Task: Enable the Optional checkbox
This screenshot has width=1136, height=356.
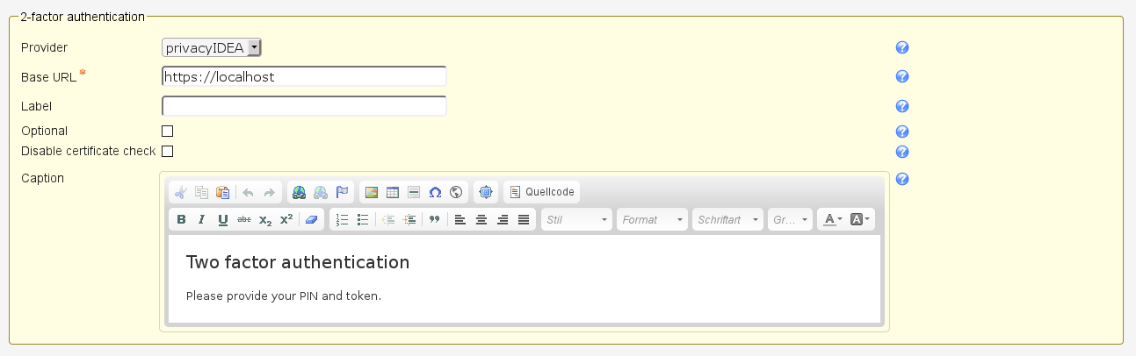Action: click(168, 131)
